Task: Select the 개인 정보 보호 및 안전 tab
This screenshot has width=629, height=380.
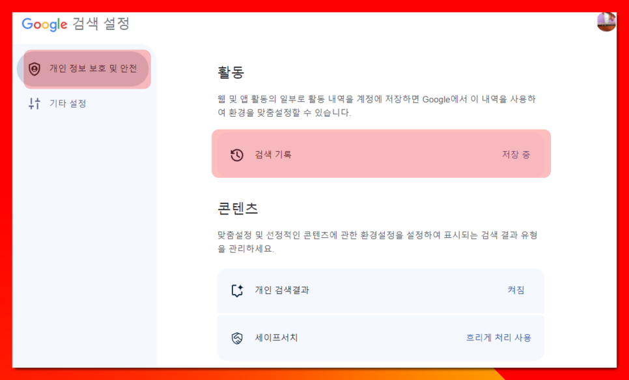Action: pos(83,69)
